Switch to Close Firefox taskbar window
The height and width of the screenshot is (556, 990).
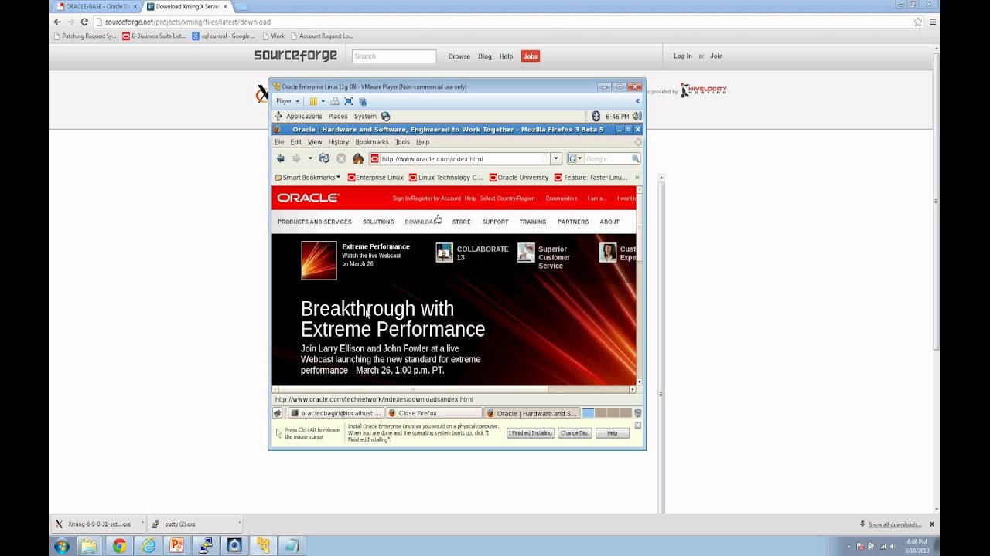tap(433, 413)
